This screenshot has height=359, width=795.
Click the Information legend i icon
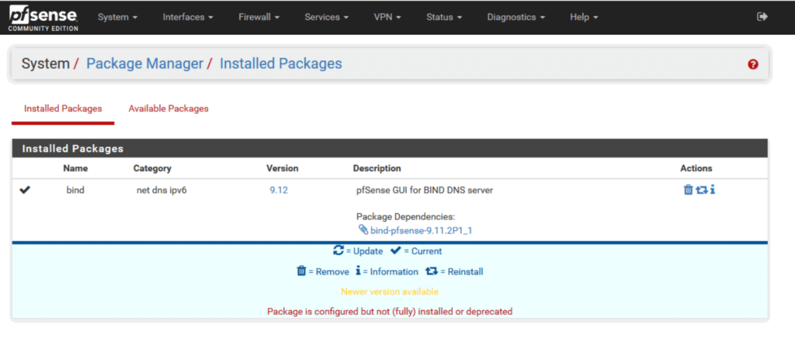pyautogui.click(x=358, y=271)
